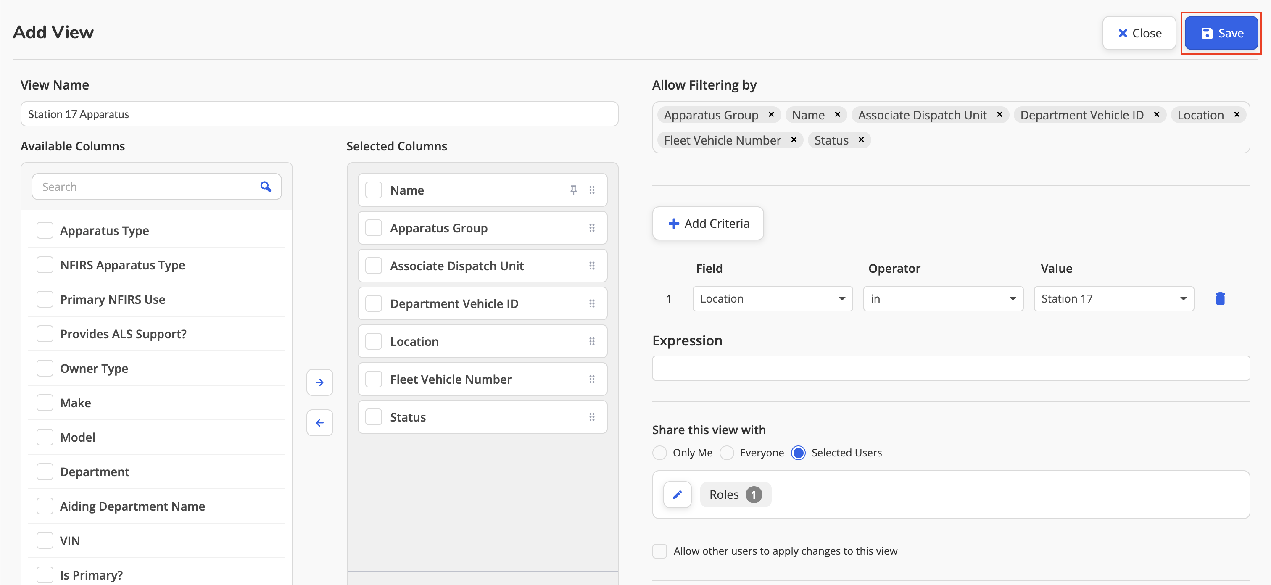The width and height of the screenshot is (1271, 585).
Task: Remove the Apparatus Group filter tag
Action: coord(771,114)
